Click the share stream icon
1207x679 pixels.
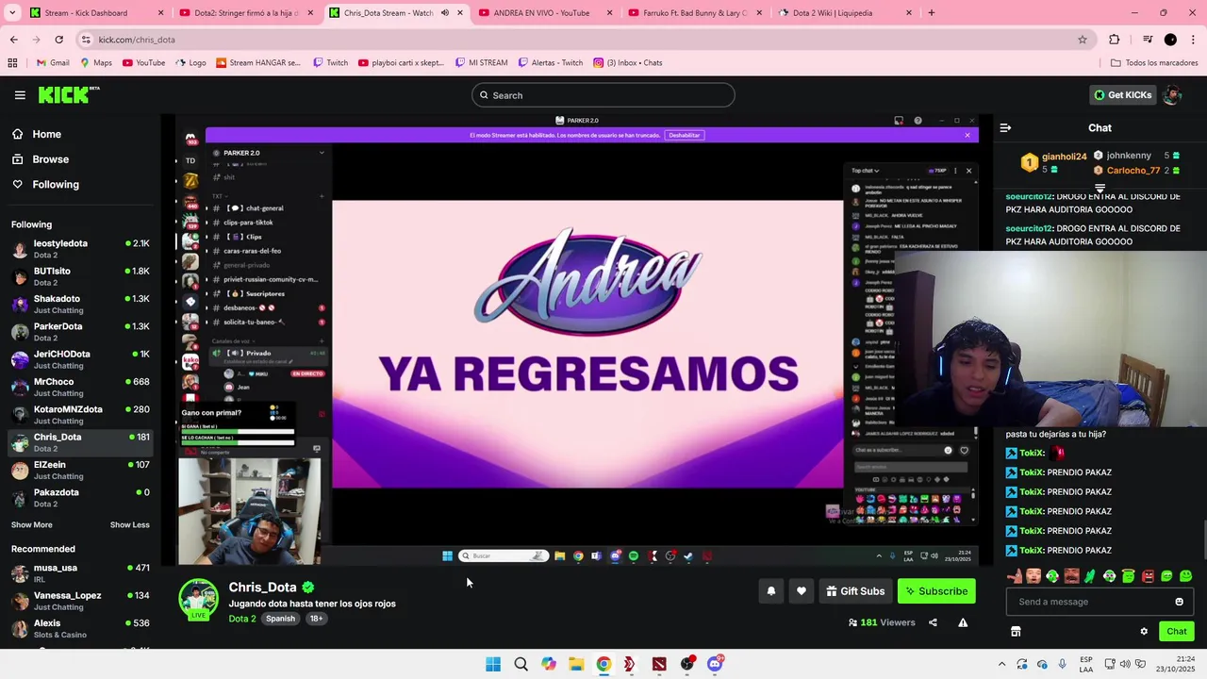point(933,622)
